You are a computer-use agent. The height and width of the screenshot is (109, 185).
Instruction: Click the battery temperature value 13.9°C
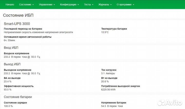[105, 32]
